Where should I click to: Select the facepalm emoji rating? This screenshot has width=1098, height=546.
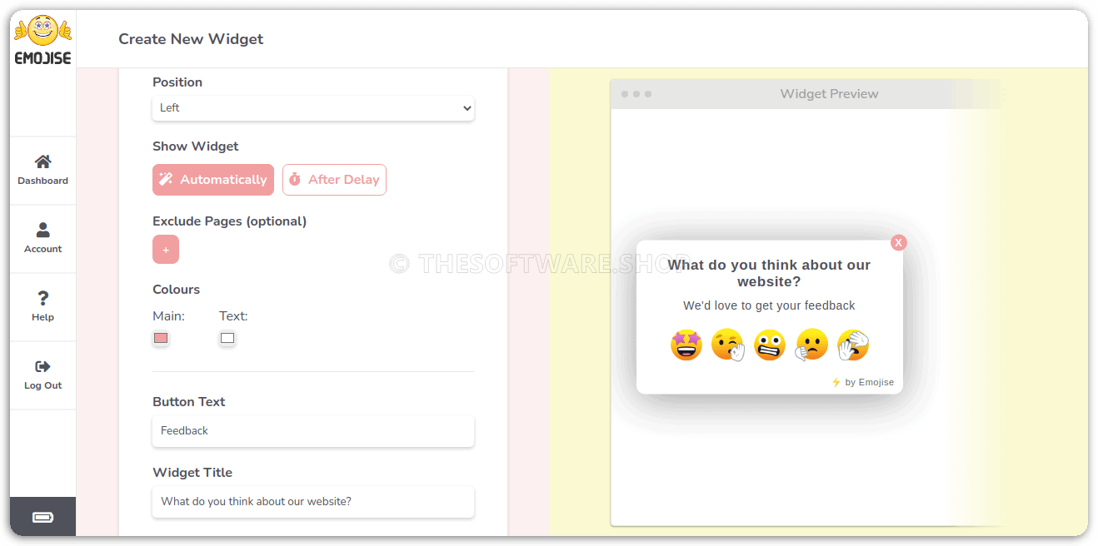pos(853,345)
